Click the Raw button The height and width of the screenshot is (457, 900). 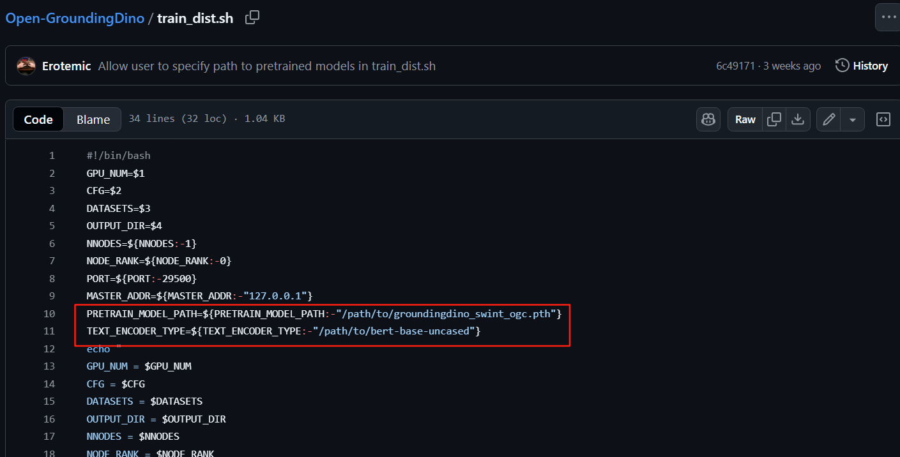(x=744, y=119)
